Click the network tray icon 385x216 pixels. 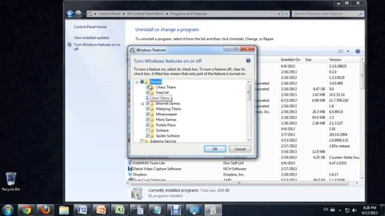click(x=347, y=210)
